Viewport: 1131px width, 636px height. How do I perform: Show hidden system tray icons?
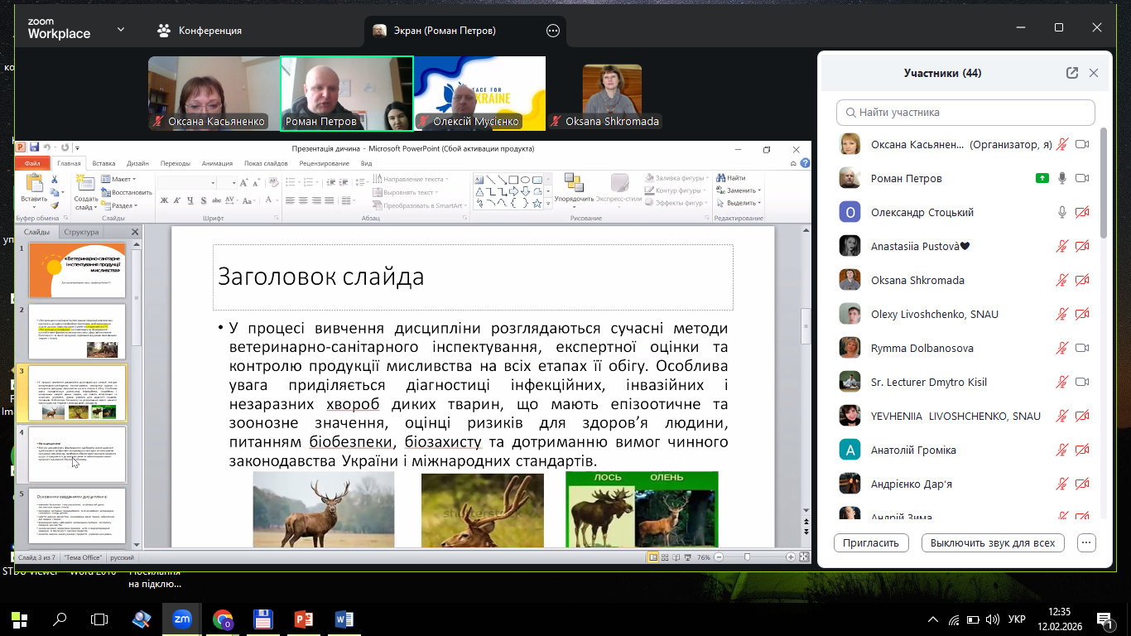[x=933, y=619]
